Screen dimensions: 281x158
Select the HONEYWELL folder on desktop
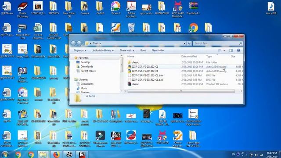[x=162, y=8]
